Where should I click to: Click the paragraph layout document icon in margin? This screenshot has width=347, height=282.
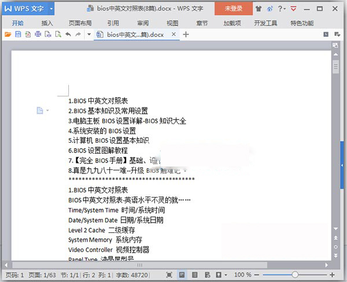(x=40, y=110)
